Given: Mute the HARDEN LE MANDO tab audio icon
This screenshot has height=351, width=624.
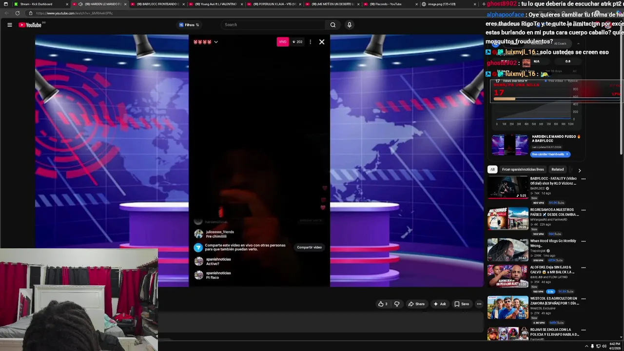Looking at the screenshot, I should [80, 4].
